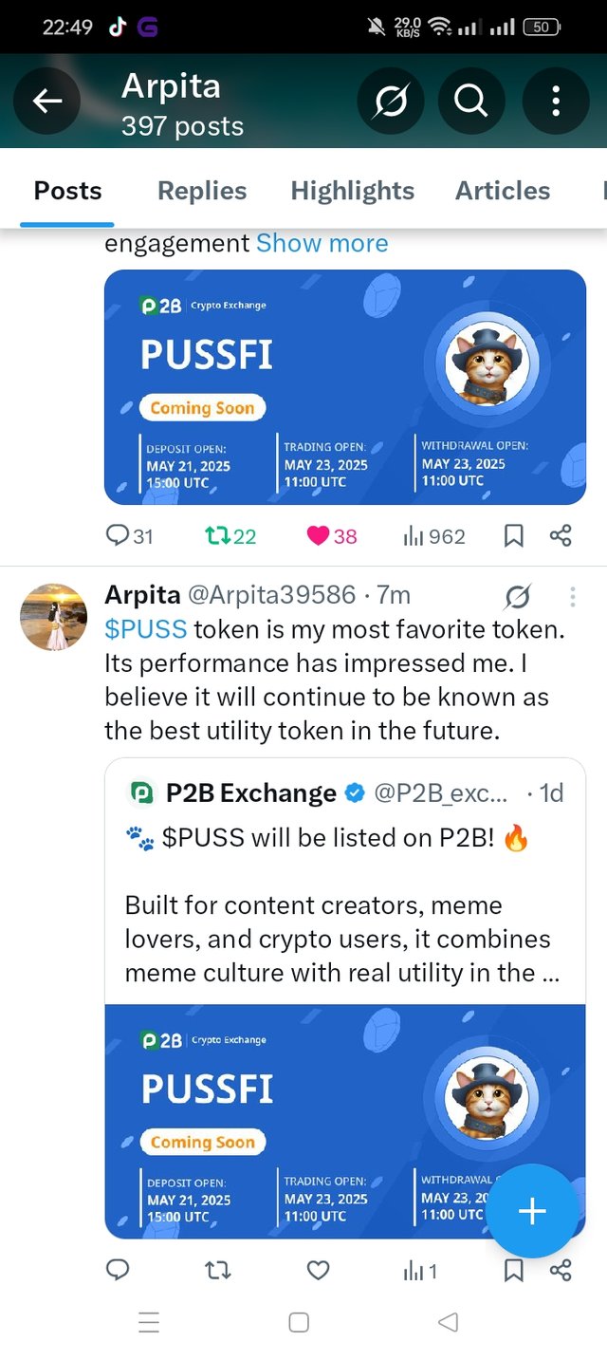Viewport: 607px width, 1360px height.
Task: Tap the Grok icon in profile header
Action: tap(391, 101)
